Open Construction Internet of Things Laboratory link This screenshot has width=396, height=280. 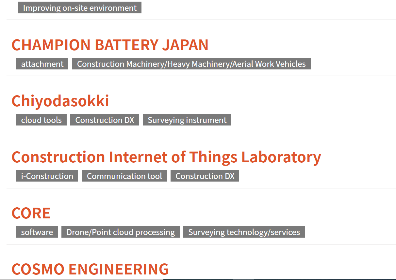point(166,157)
